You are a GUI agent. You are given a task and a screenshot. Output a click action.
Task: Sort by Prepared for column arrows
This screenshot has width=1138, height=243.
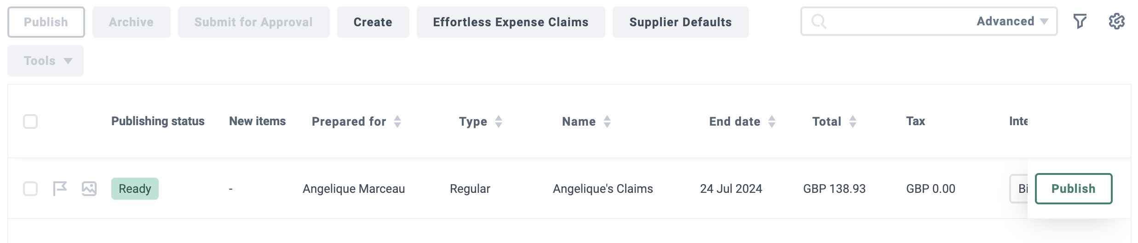[397, 121]
